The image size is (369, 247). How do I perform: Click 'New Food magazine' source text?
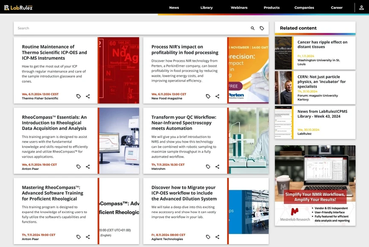tap(167, 98)
